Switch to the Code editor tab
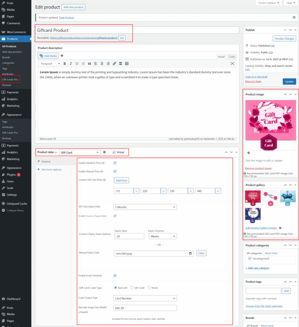Image resolution: width=299 pixels, height=327 pixels. point(232,57)
